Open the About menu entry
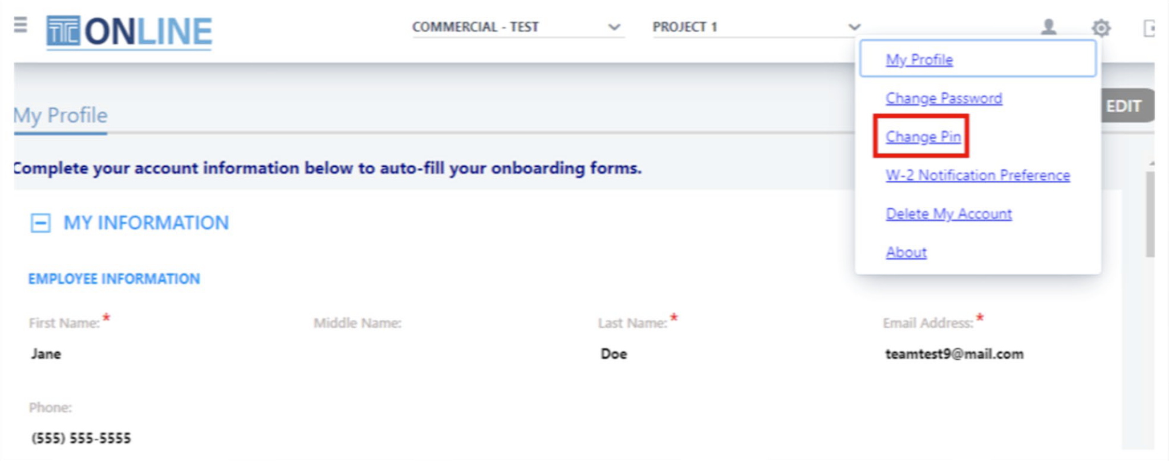Image resolution: width=1169 pixels, height=461 pixels. (x=906, y=252)
